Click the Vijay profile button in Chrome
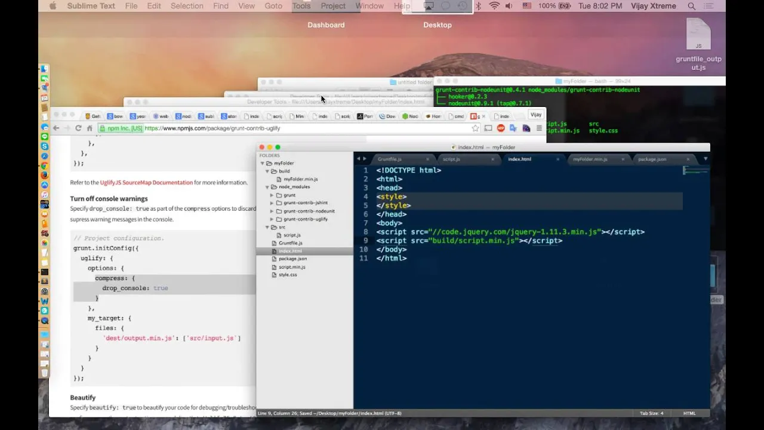The width and height of the screenshot is (764, 430). 536,115
